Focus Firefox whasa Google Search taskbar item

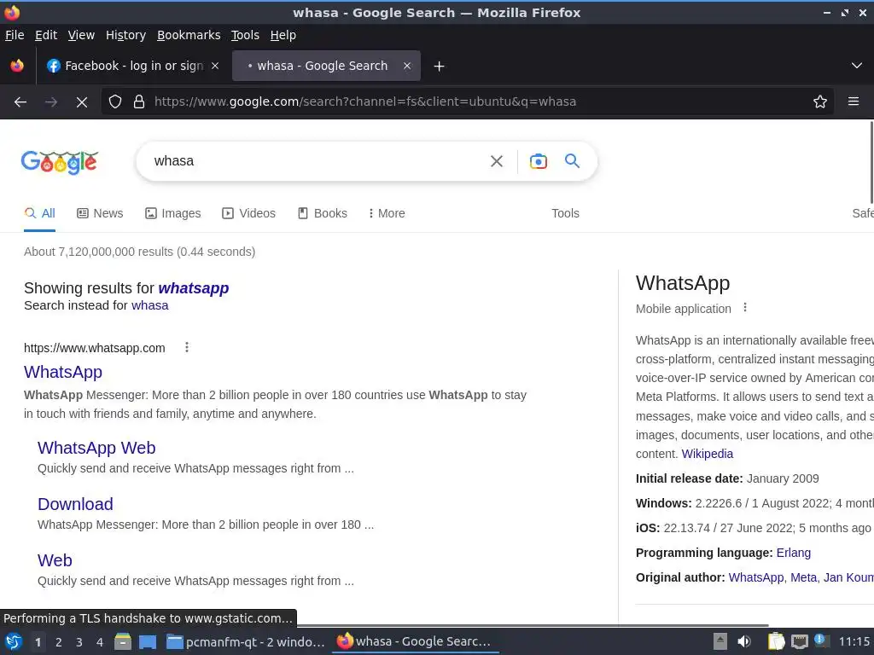point(416,641)
